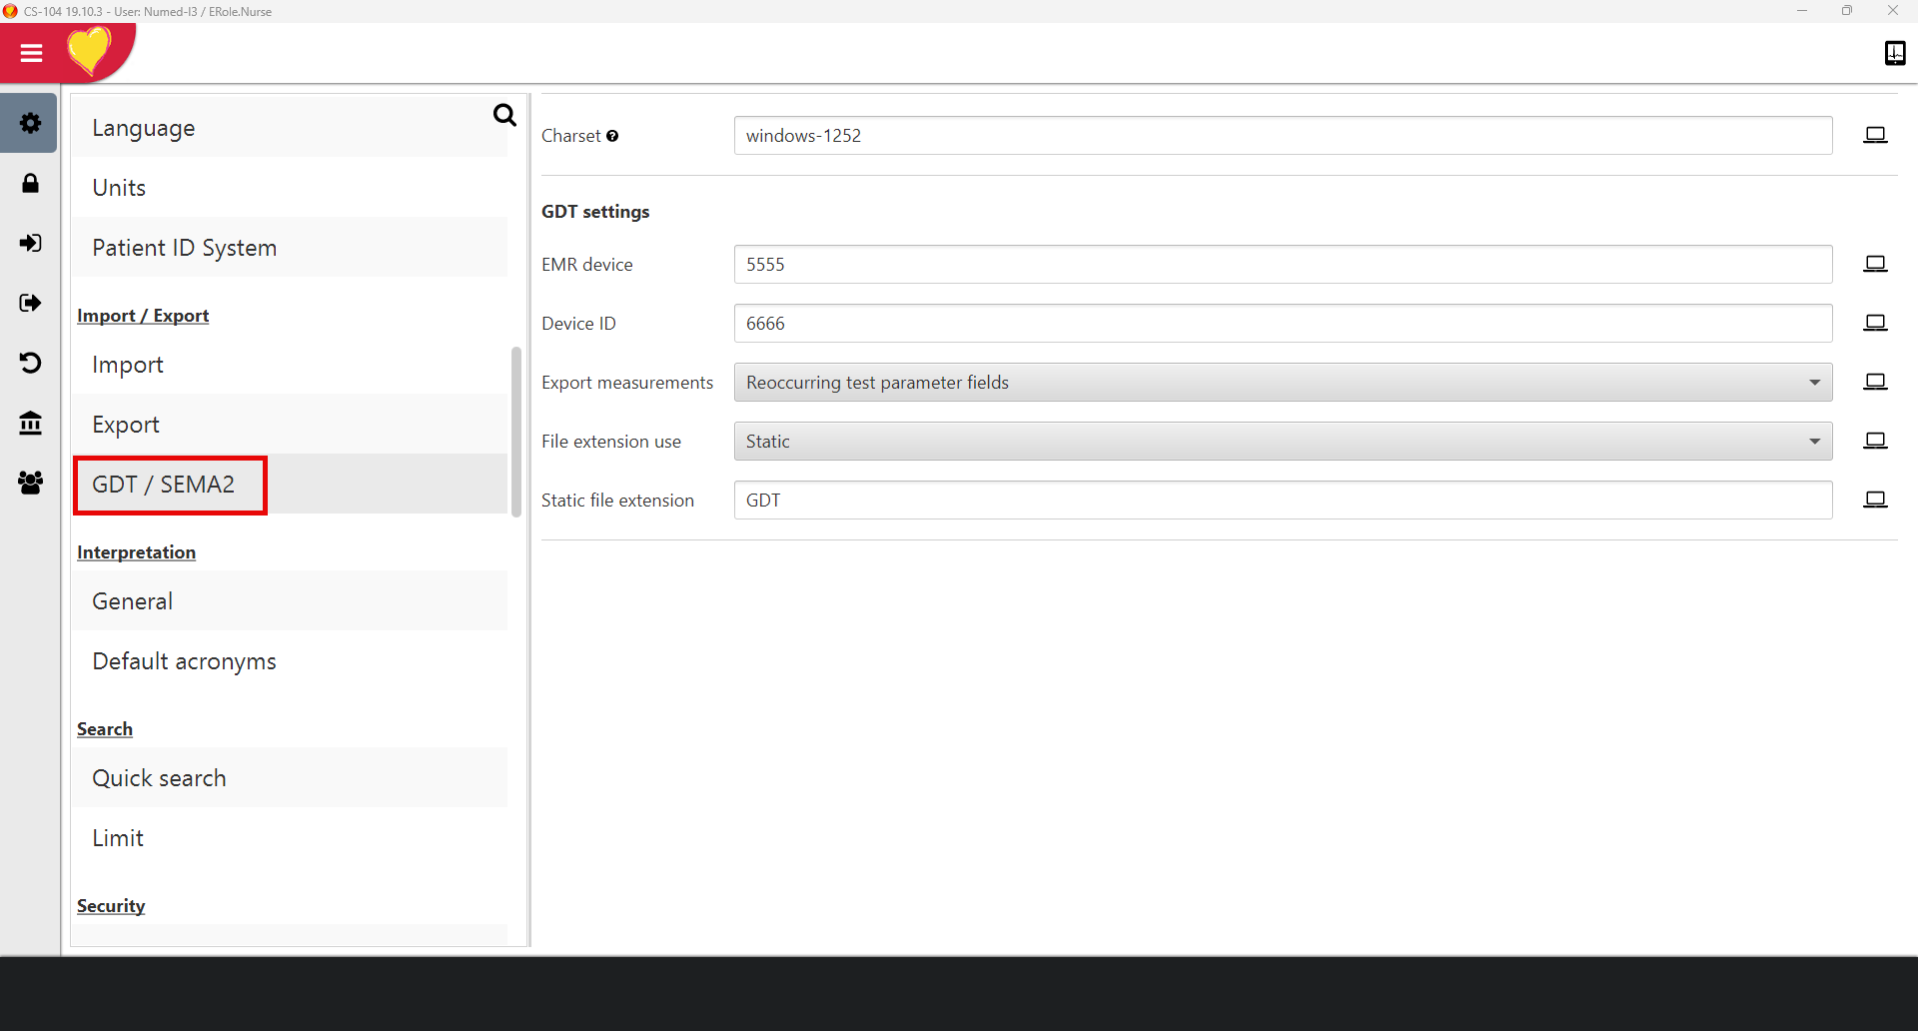Viewport: 1918px width, 1031px height.
Task: Click the settings gear sidebar icon
Action: pyautogui.click(x=30, y=123)
